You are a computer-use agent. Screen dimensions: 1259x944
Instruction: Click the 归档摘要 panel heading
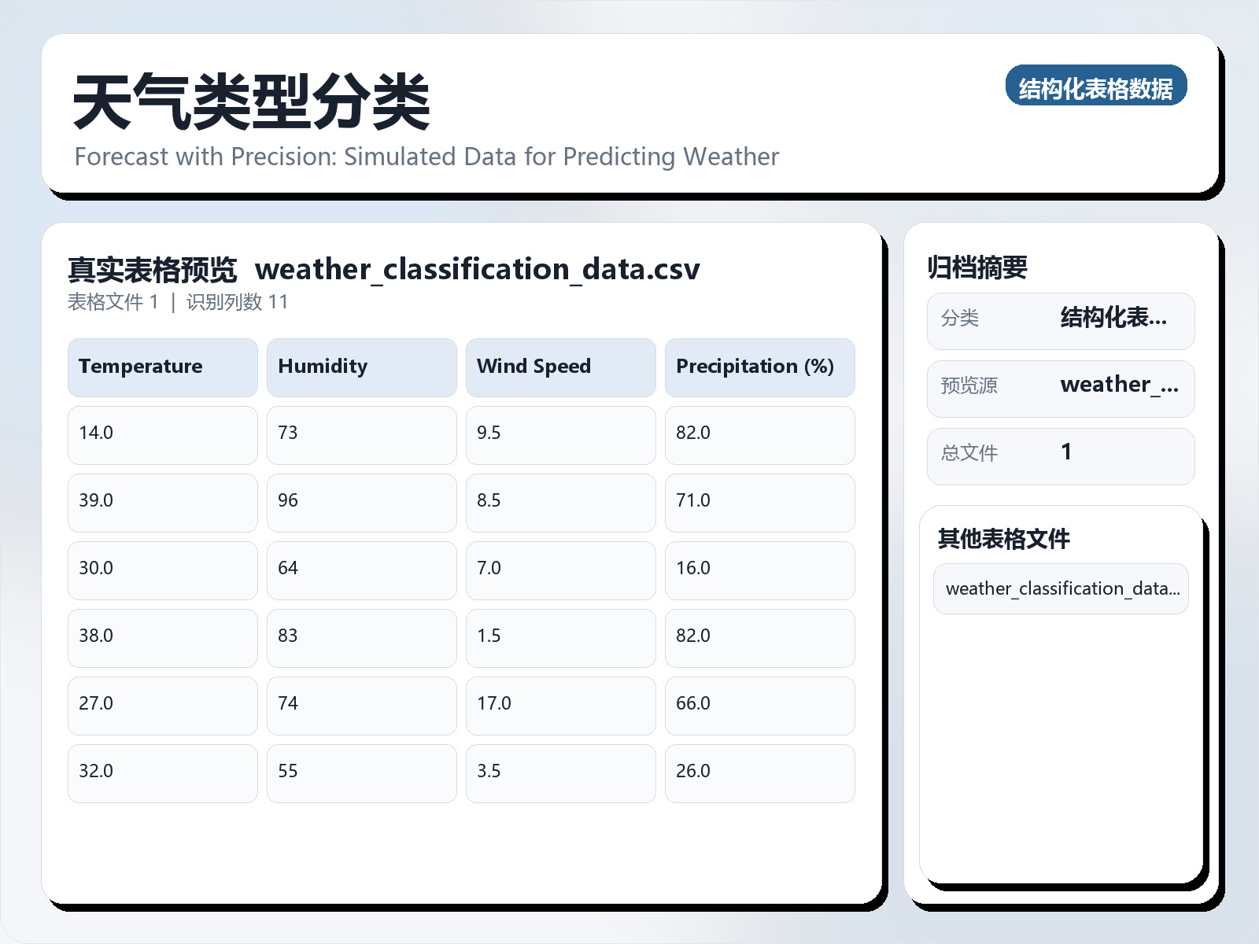(x=977, y=268)
